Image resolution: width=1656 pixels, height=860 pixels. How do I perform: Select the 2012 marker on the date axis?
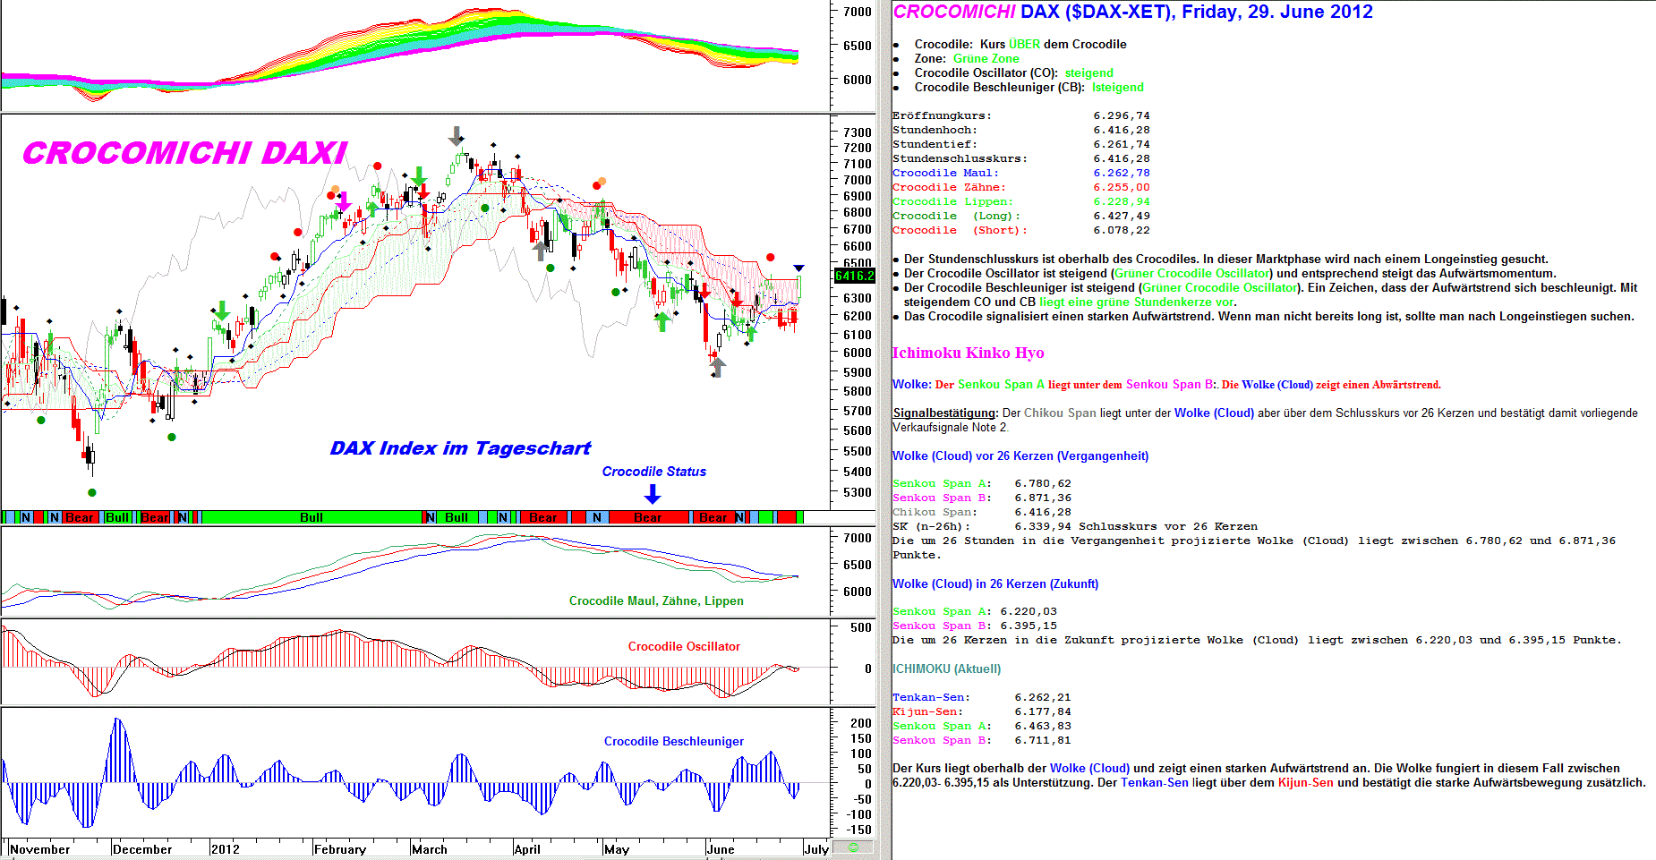[x=225, y=849]
